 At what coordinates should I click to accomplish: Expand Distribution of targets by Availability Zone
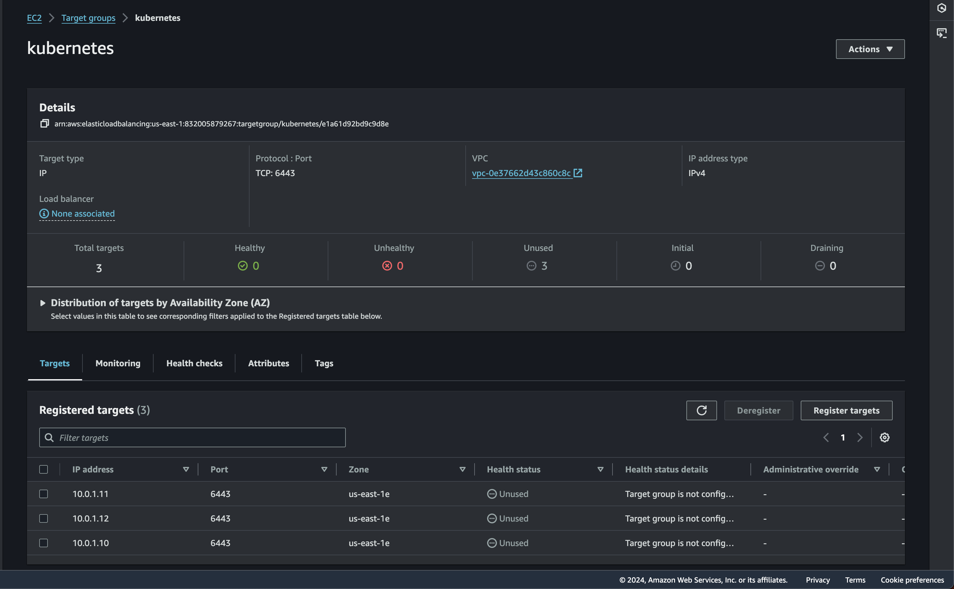click(43, 303)
